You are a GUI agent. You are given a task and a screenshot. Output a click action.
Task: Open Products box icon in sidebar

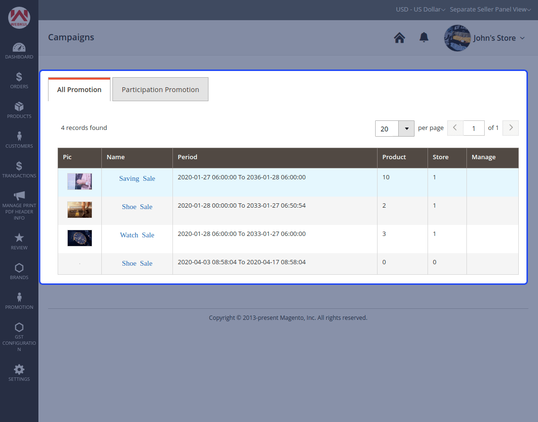click(x=19, y=106)
